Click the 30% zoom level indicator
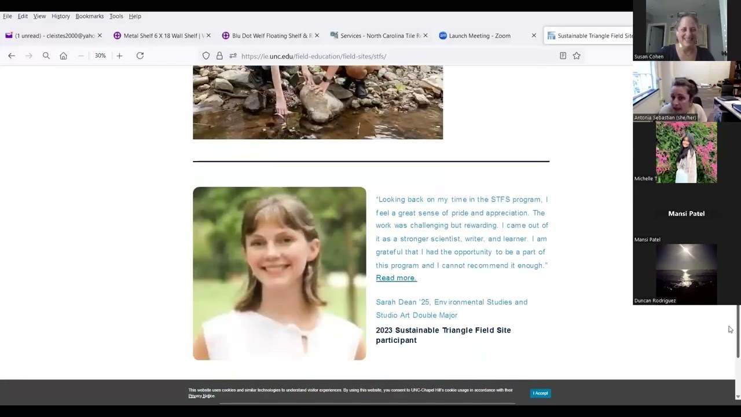 100,56
